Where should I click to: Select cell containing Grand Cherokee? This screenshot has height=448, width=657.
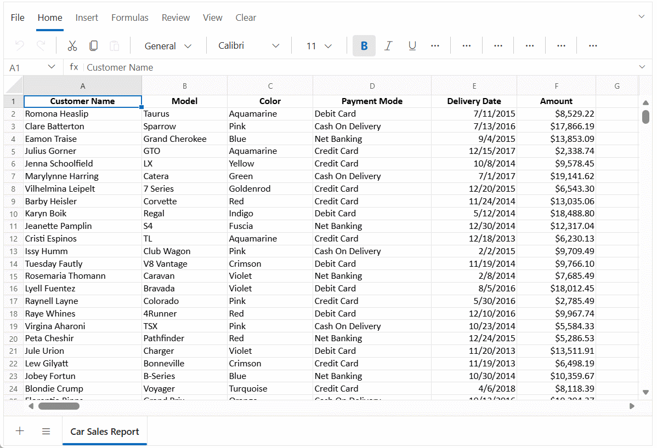pos(184,139)
